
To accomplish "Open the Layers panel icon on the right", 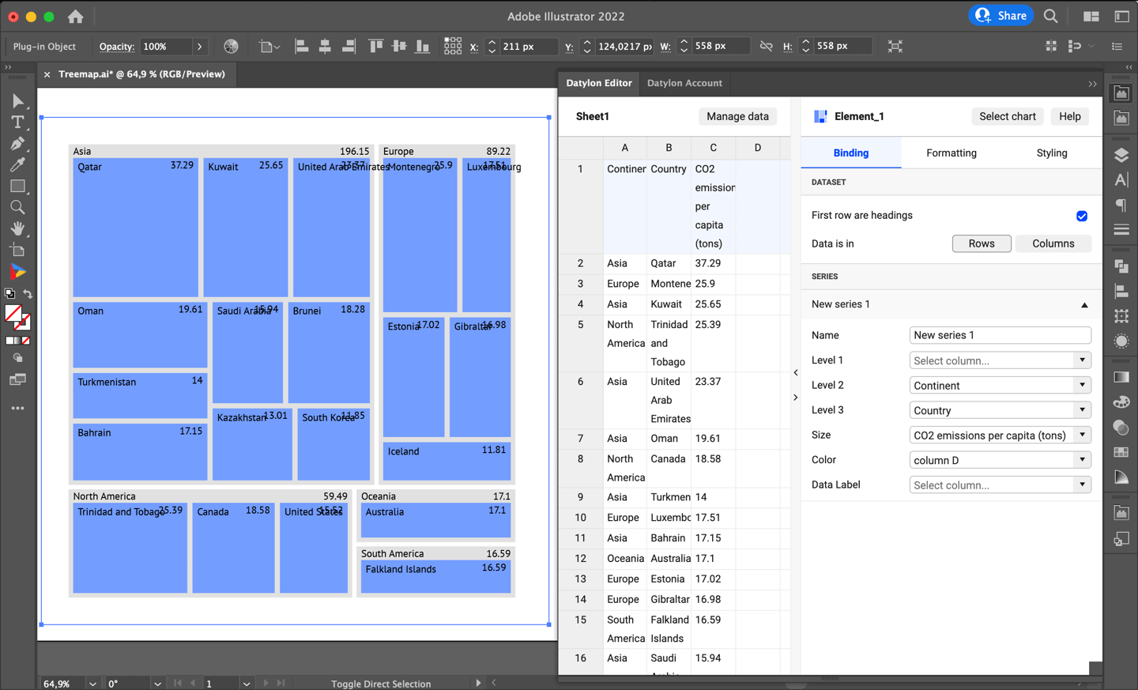I will click(1121, 155).
